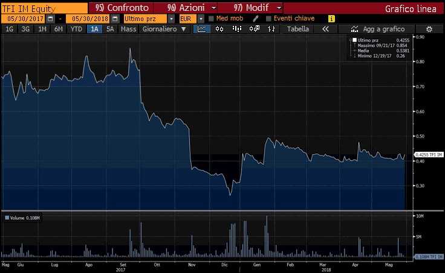The width and height of the screenshot is (445, 273).
Task: Click the Grafico linea title label
Action: [411, 9]
